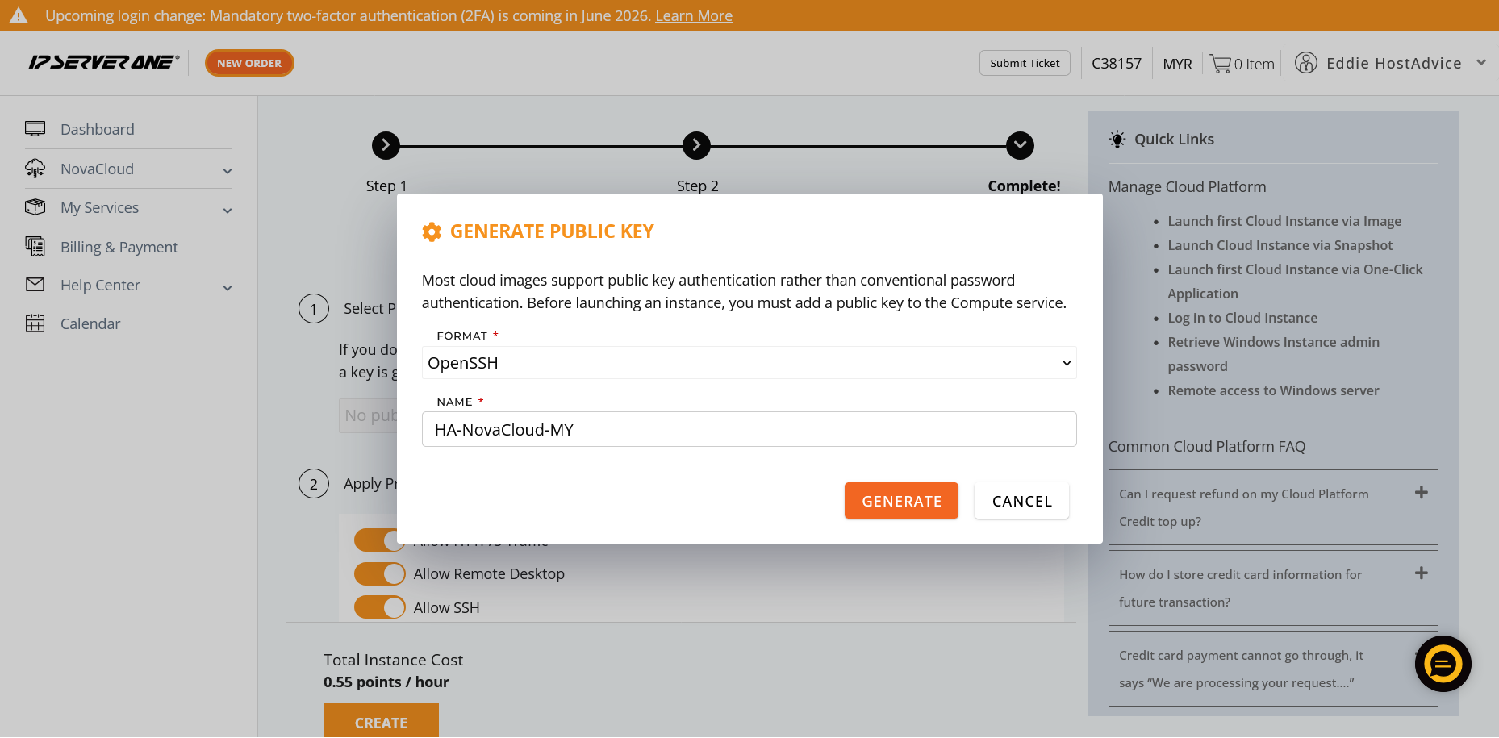The image size is (1499, 738).
Task: Click the Complete! progress circle
Action: tap(1020, 145)
